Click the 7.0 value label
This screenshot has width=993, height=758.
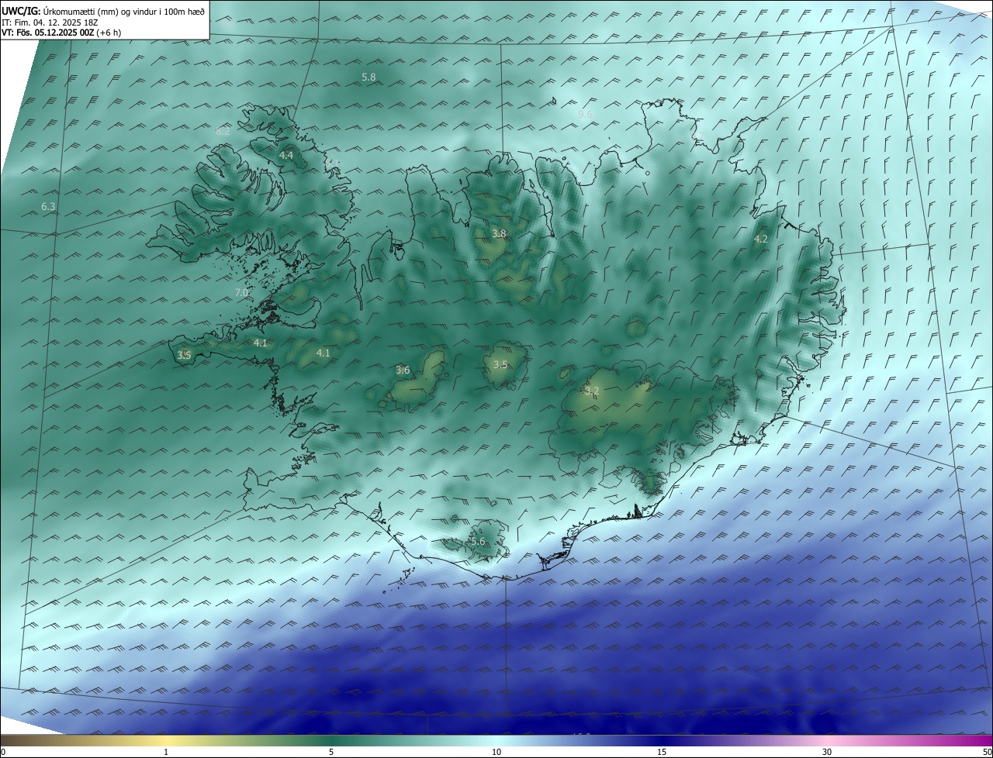[x=241, y=292]
